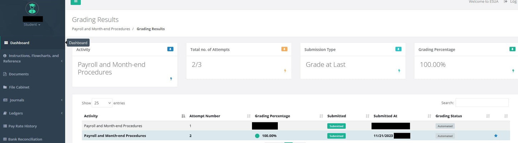
Task: Open the show entries count dropdown
Action: [102, 103]
